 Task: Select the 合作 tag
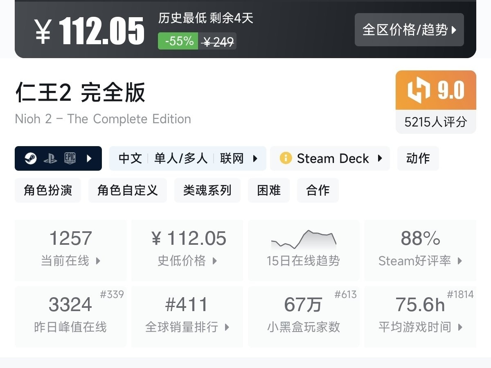pyautogui.click(x=318, y=190)
